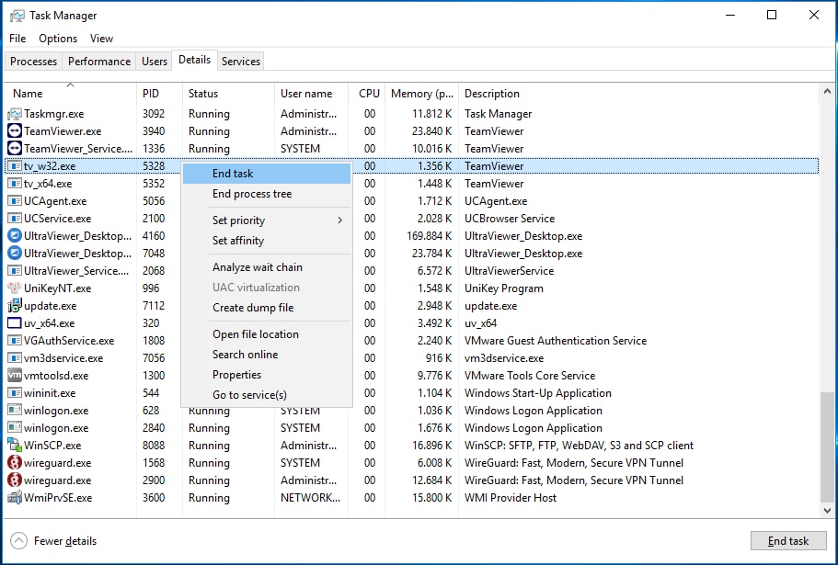Select the wireguard.exe icon with PID 1568
Screen dimensions: 838x565
pyautogui.click(x=15, y=463)
